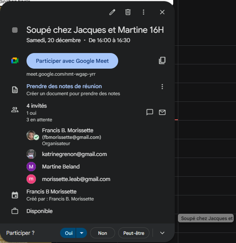236x243 pixels.
Task: Click the 4 invités guests icon
Action: tap(15, 110)
